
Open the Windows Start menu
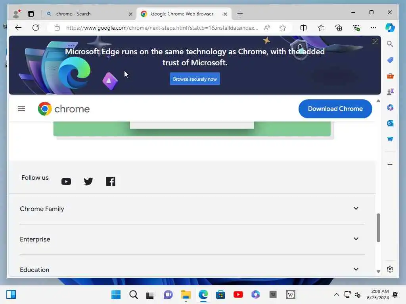(116, 294)
